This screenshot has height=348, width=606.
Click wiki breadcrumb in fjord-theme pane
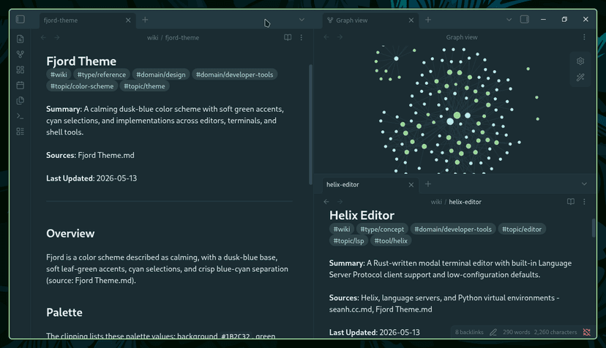(x=153, y=37)
